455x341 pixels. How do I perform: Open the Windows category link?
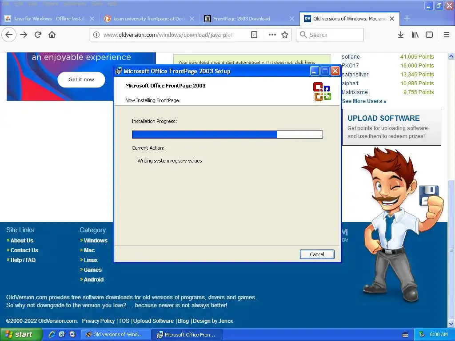(96, 240)
